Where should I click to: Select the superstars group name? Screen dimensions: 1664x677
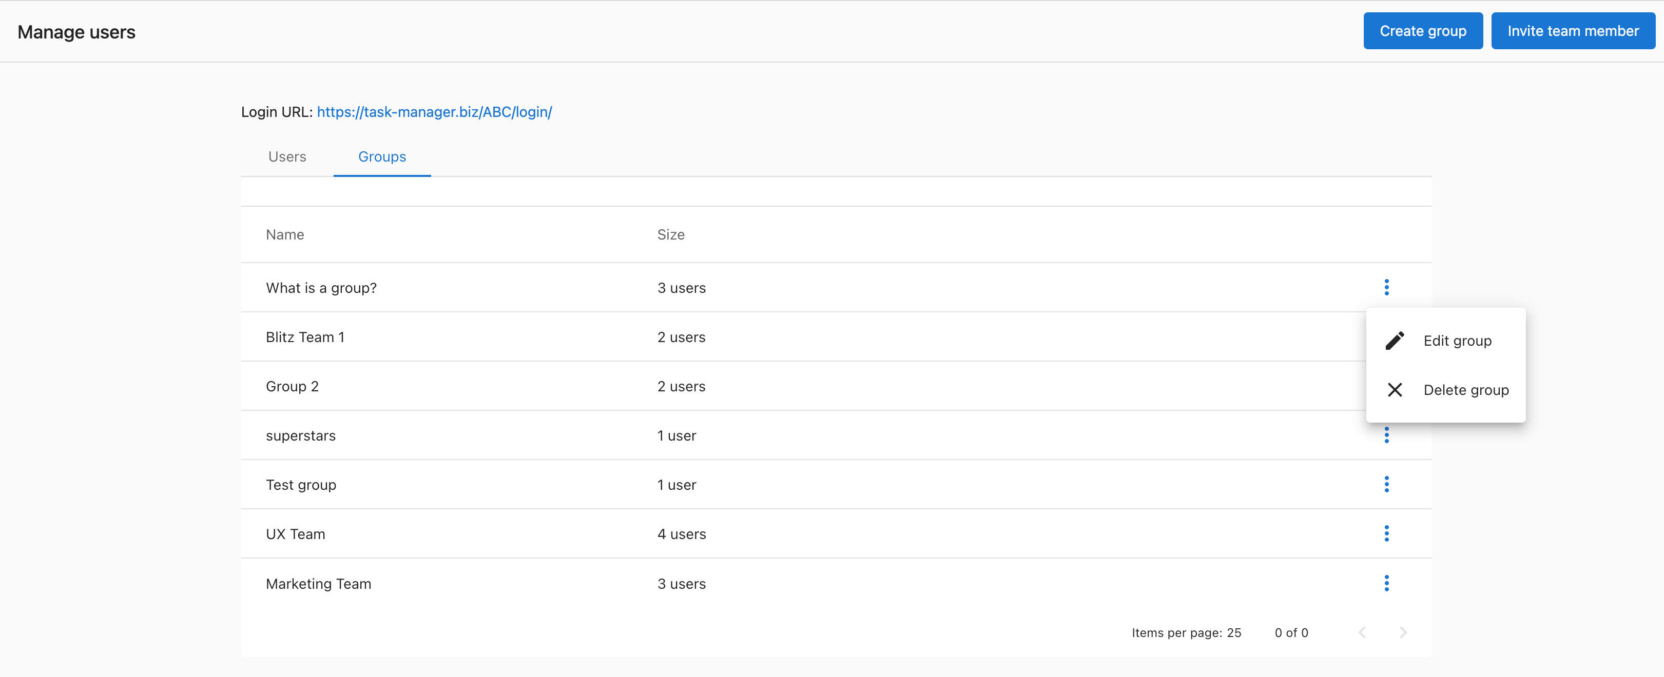tap(300, 435)
